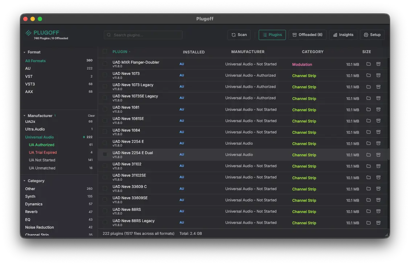Select checkbox for UAD Neve 2254 E Dual

tap(105, 154)
